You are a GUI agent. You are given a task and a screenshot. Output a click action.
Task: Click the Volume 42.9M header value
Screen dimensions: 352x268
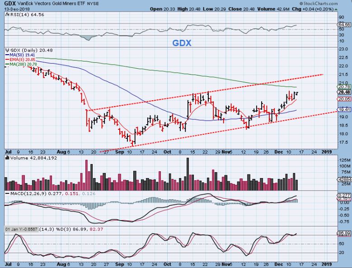(274, 9)
